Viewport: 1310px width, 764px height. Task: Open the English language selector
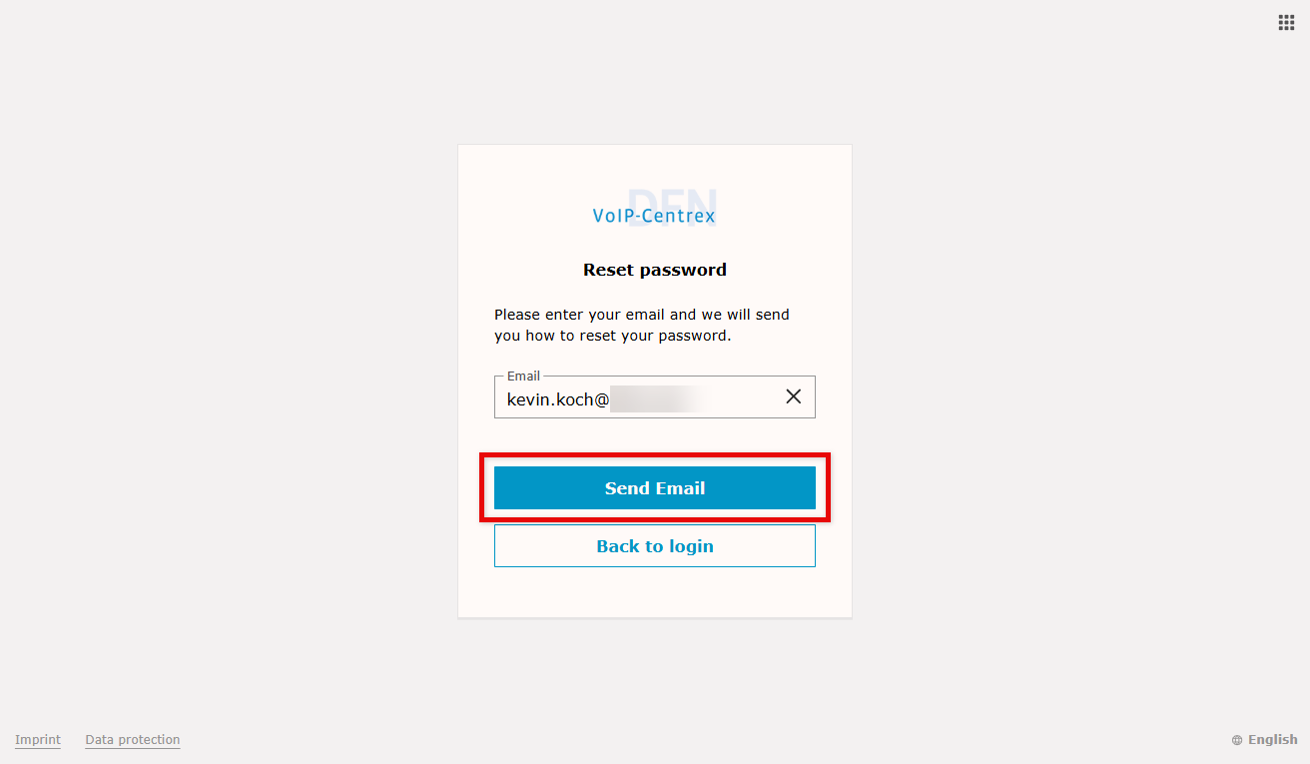point(1272,740)
